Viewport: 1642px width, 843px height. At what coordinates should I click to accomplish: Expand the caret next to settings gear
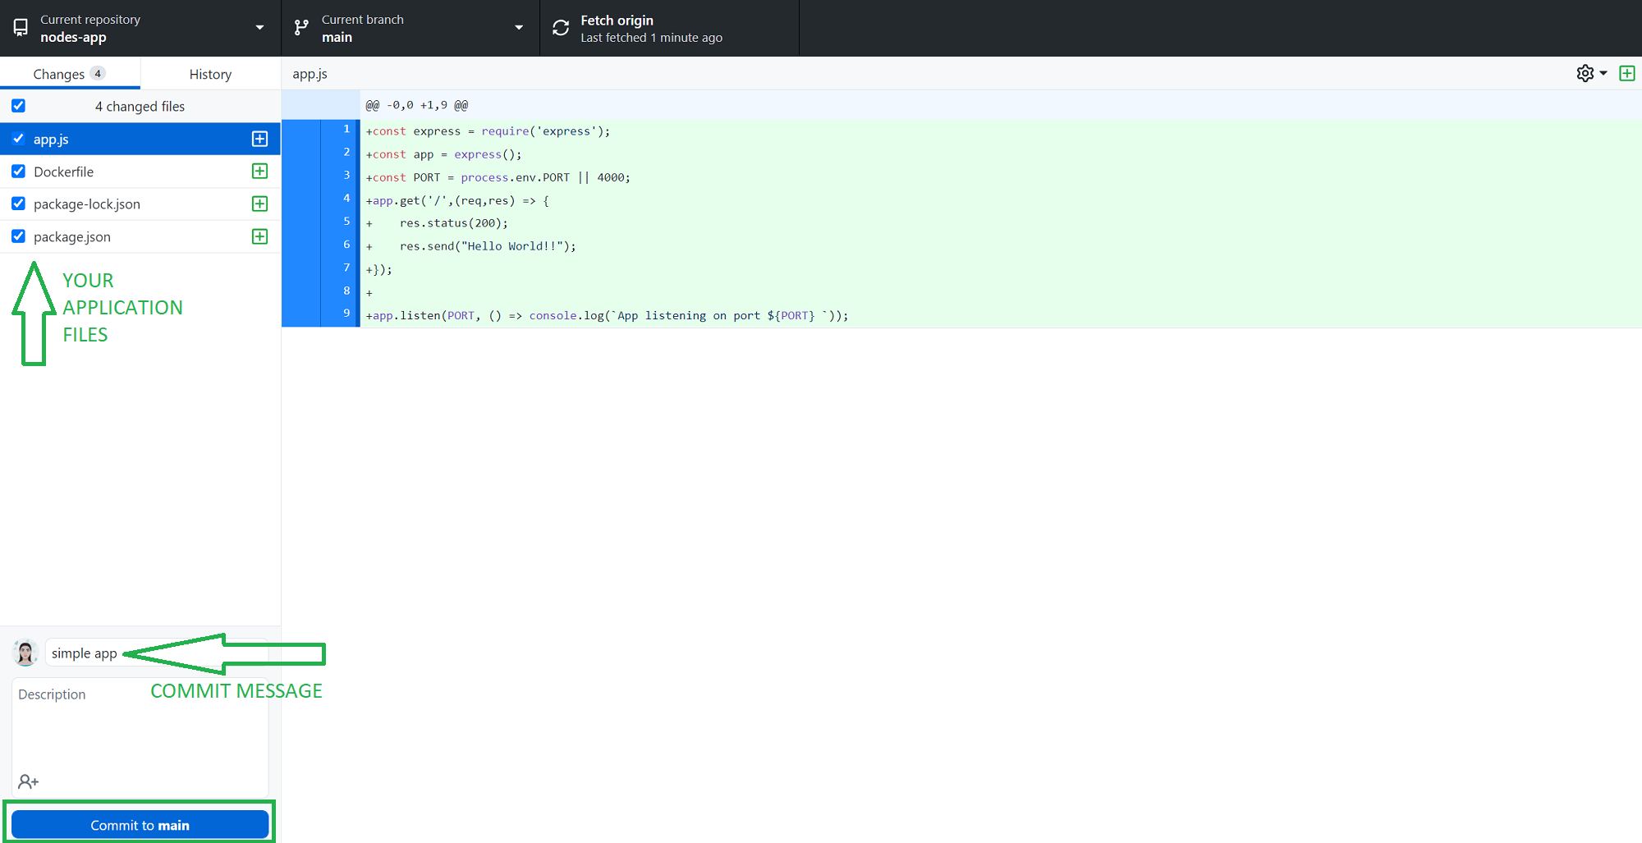click(1603, 73)
